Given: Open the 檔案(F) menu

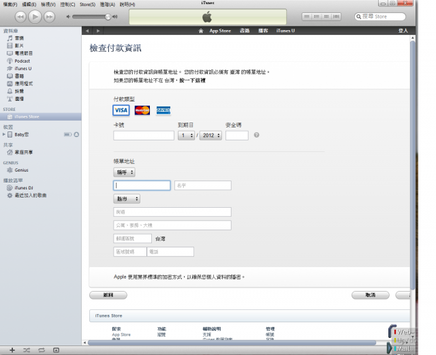Looking at the screenshot, I should [x=10, y=5].
